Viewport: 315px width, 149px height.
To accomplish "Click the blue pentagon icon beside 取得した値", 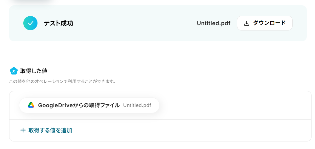I will click(14, 71).
